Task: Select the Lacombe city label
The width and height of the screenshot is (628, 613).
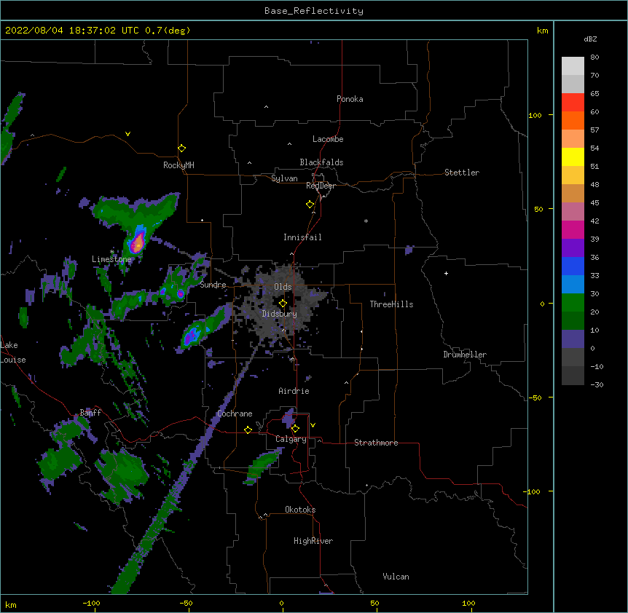Action: 328,139
